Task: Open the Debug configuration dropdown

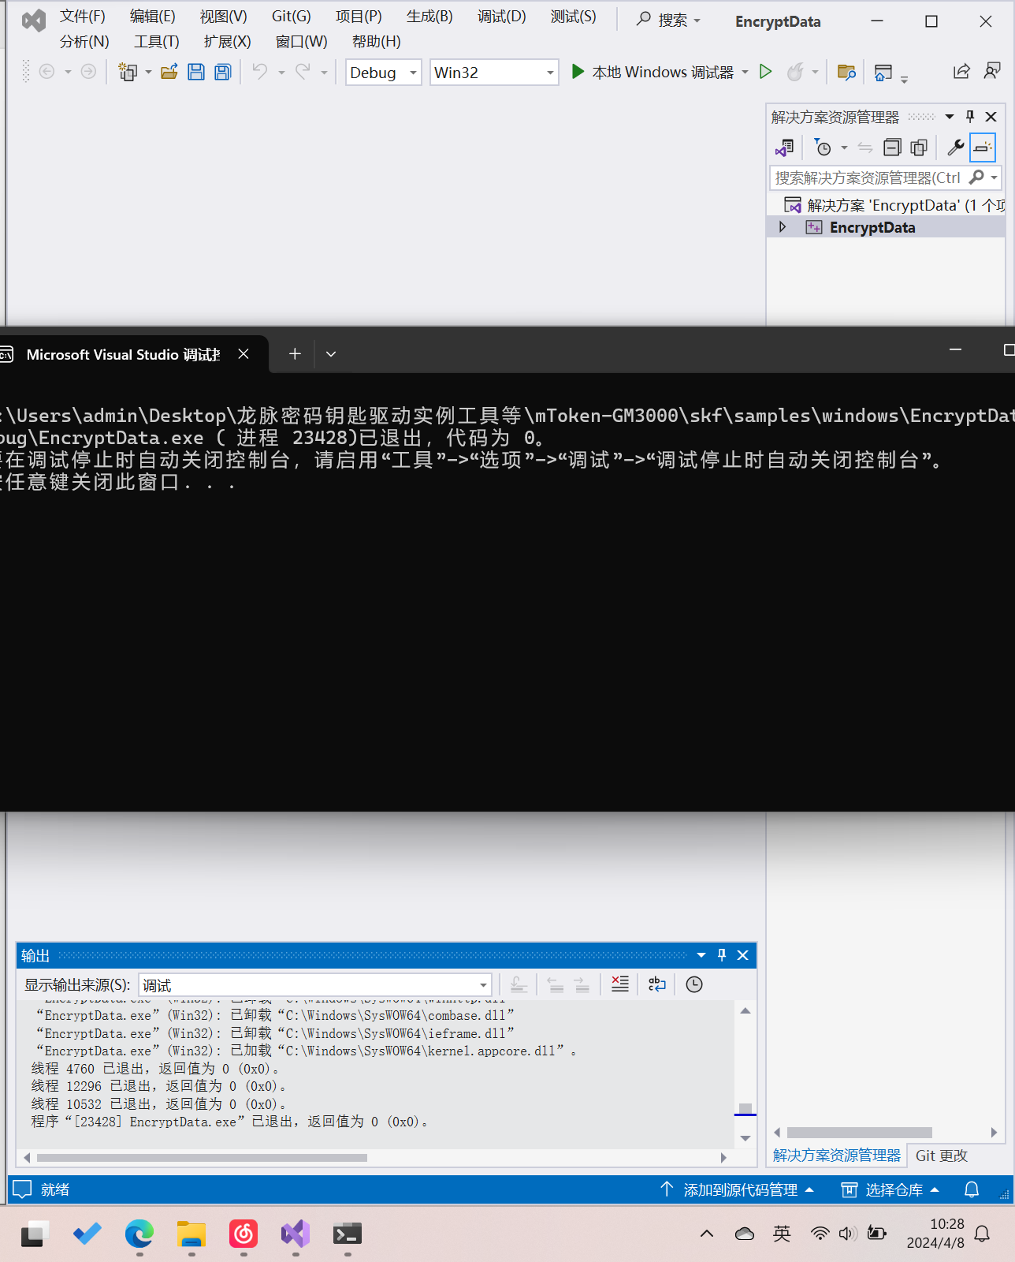Action: point(384,73)
